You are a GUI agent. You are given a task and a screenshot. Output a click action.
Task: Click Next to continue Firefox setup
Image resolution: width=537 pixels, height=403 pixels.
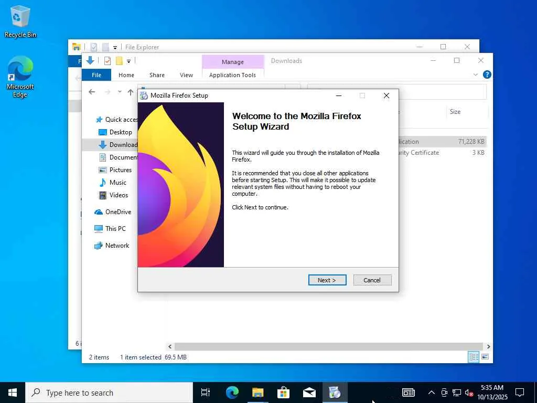(x=327, y=280)
